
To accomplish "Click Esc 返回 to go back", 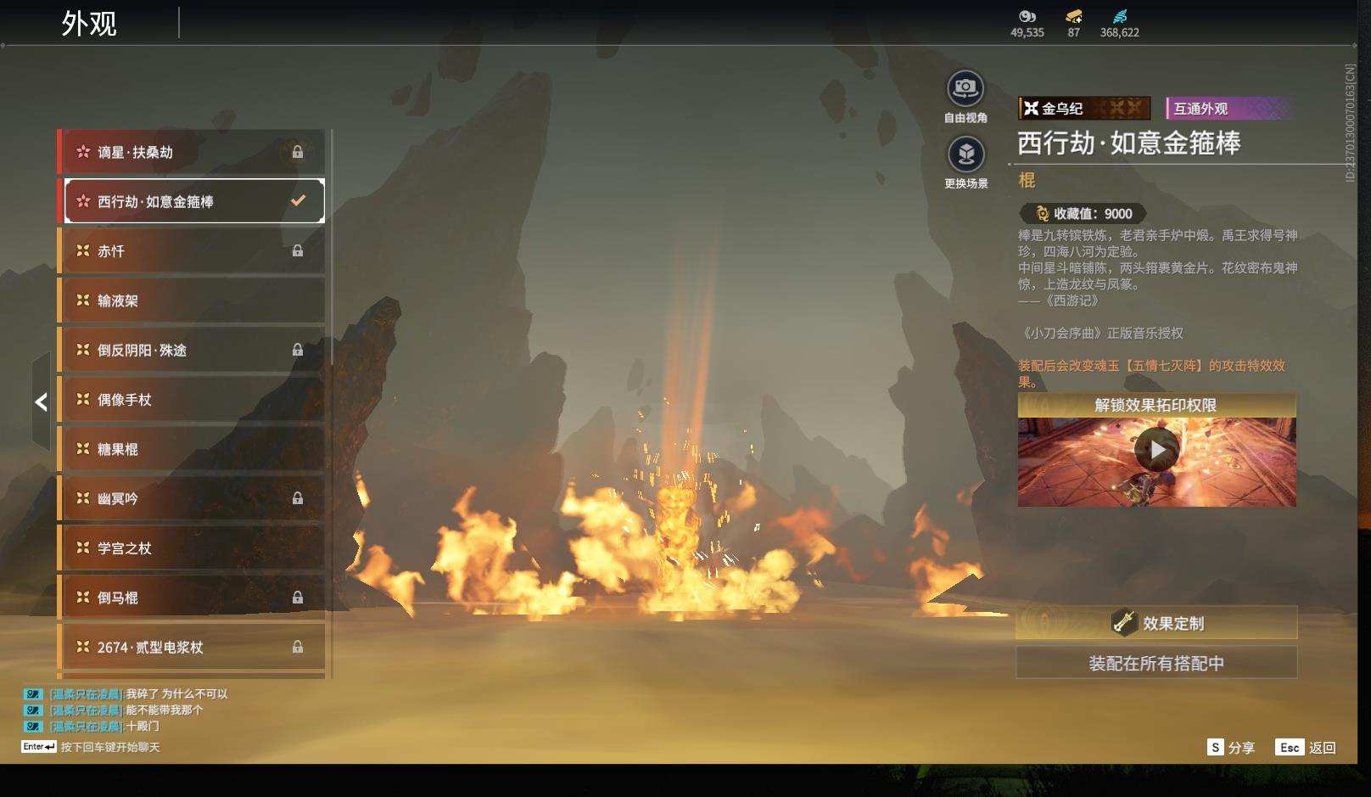I will [x=1307, y=747].
